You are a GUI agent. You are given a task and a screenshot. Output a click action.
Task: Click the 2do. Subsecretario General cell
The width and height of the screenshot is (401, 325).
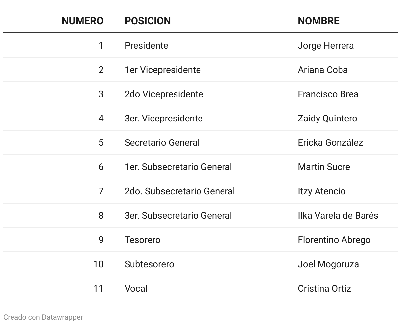pos(179,191)
